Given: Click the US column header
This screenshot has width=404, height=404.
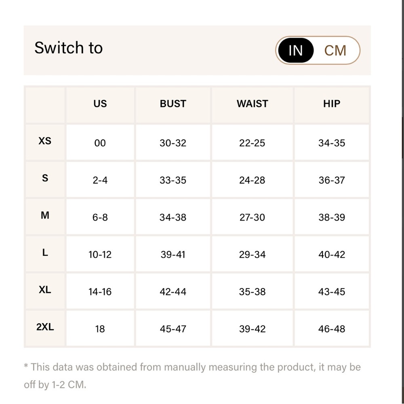Looking at the screenshot, I should pos(100,105).
